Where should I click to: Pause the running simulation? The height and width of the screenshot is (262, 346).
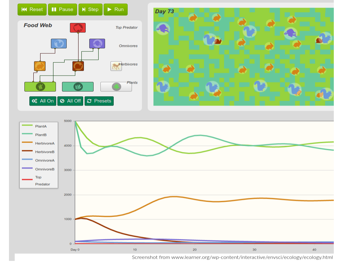pyautogui.click(x=62, y=10)
